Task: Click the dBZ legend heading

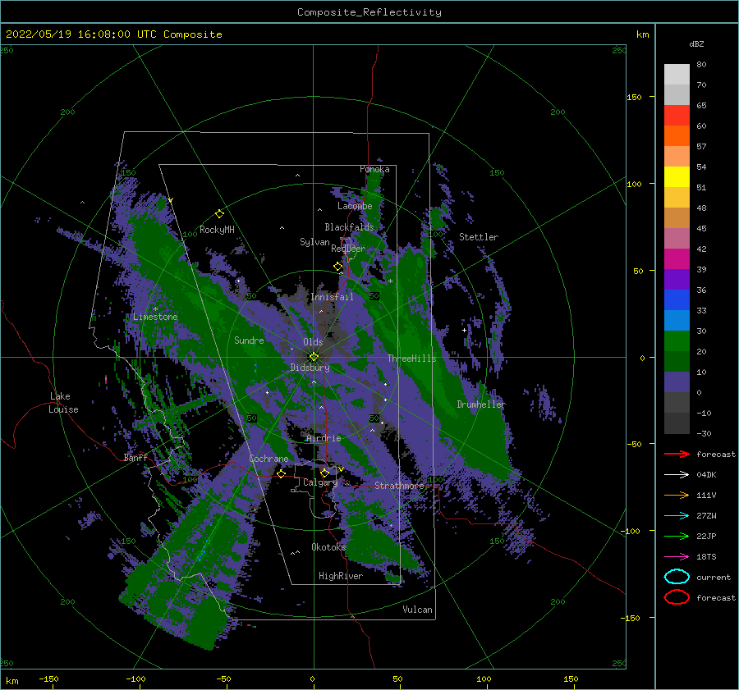Action: click(696, 43)
